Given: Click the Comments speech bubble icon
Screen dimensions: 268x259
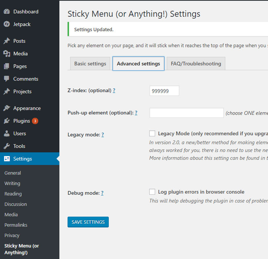Looking at the screenshot, I should 7,79.
